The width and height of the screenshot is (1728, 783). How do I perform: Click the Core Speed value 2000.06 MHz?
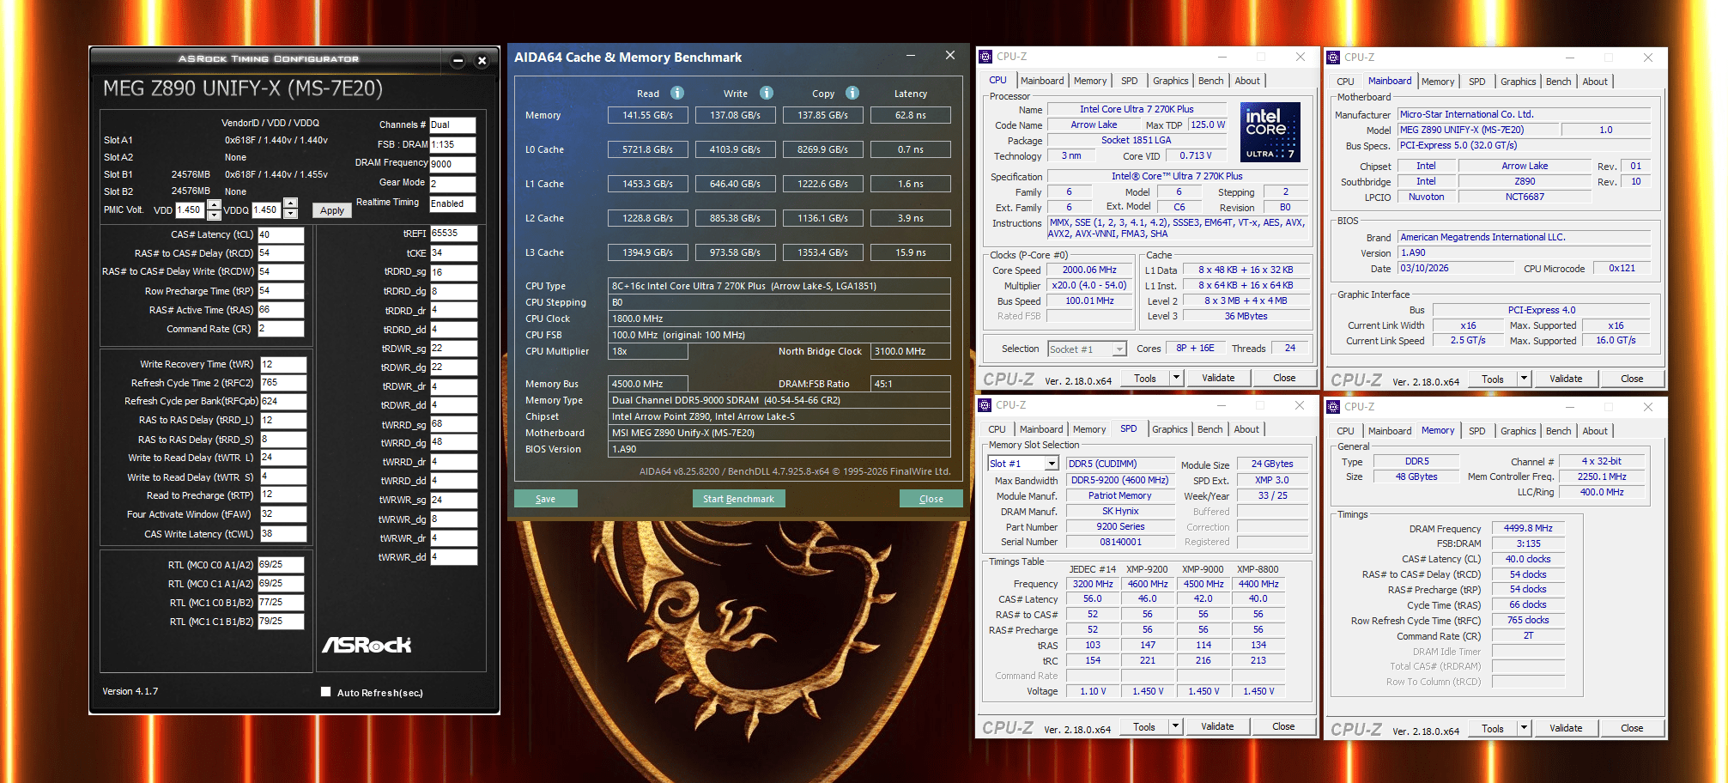pos(1090,270)
